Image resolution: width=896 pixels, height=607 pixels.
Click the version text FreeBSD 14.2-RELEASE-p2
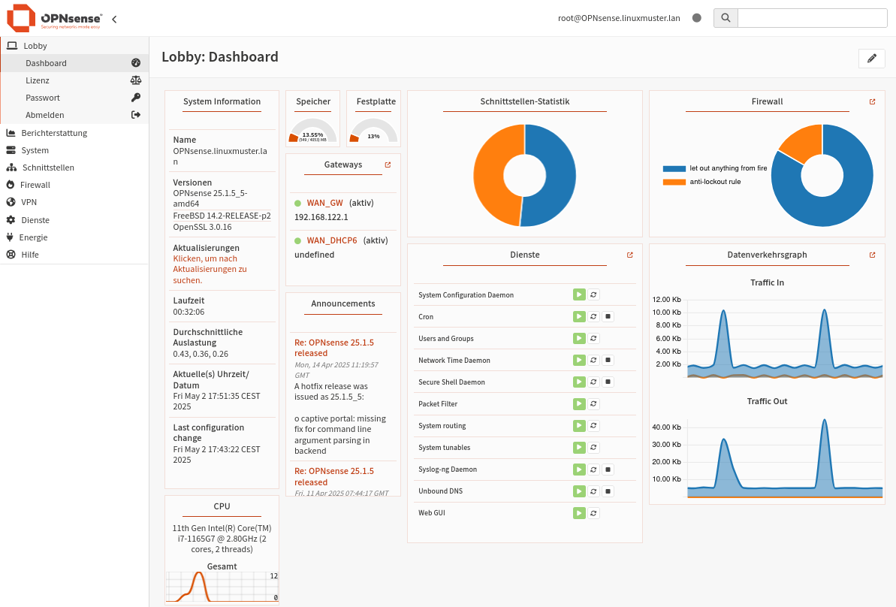222,216
